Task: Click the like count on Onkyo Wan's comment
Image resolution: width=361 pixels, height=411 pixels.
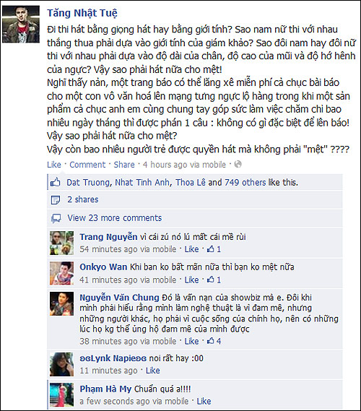Action: [214, 280]
